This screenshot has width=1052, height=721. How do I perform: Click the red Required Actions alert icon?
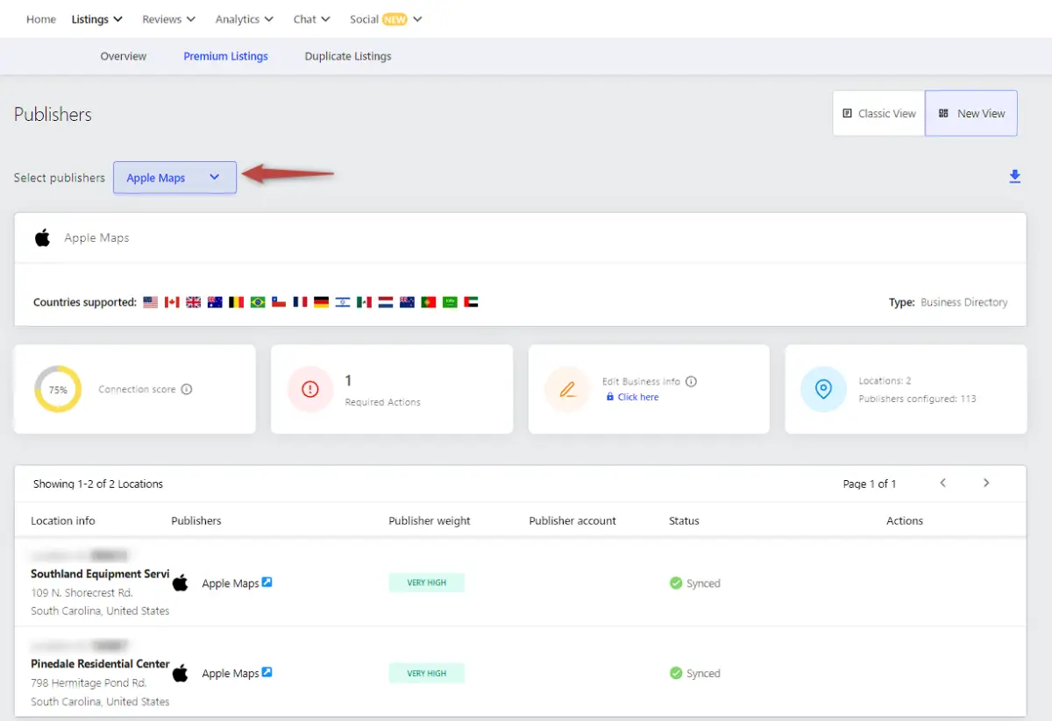coord(310,390)
